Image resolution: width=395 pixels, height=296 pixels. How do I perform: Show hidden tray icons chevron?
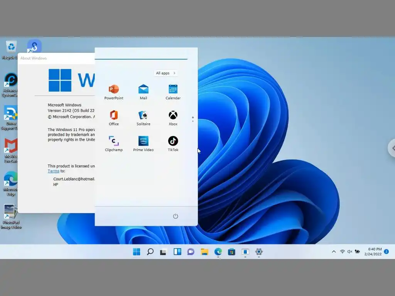click(x=334, y=251)
